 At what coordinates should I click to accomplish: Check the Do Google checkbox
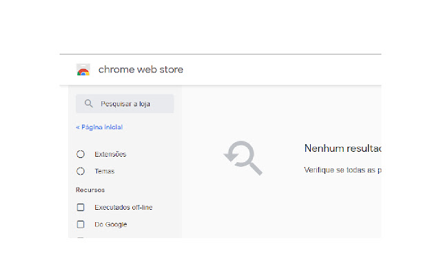[81, 224]
